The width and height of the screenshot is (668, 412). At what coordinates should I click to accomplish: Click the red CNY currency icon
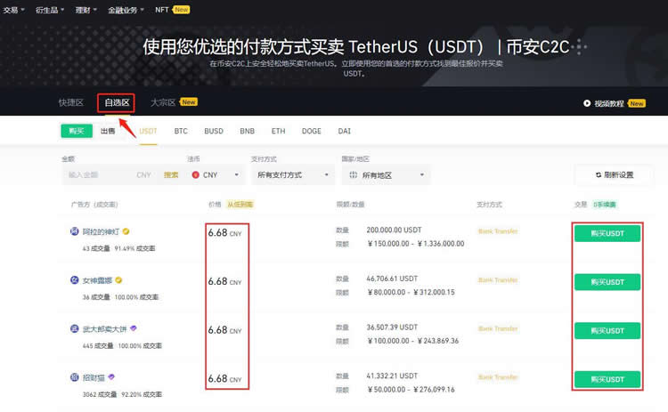click(196, 175)
